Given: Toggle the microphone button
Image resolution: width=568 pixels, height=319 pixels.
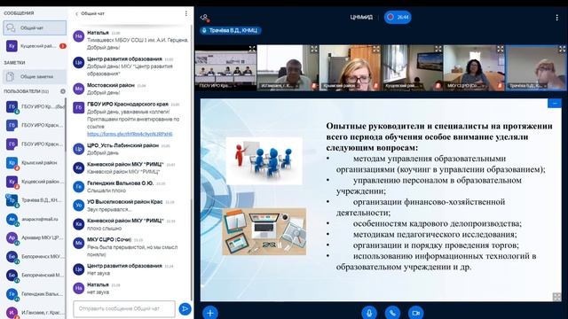Looking at the screenshot, I should coord(369,313).
